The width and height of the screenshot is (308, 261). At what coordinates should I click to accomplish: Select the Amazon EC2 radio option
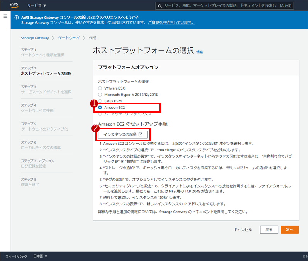(x=100, y=107)
